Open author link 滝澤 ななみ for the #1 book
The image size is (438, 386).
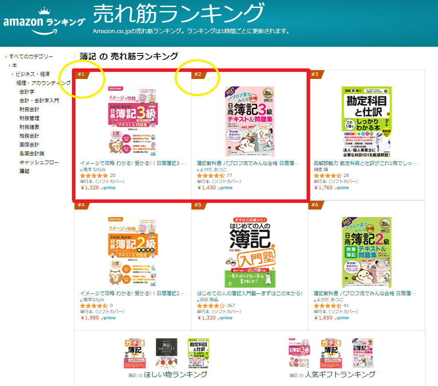tap(94, 169)
